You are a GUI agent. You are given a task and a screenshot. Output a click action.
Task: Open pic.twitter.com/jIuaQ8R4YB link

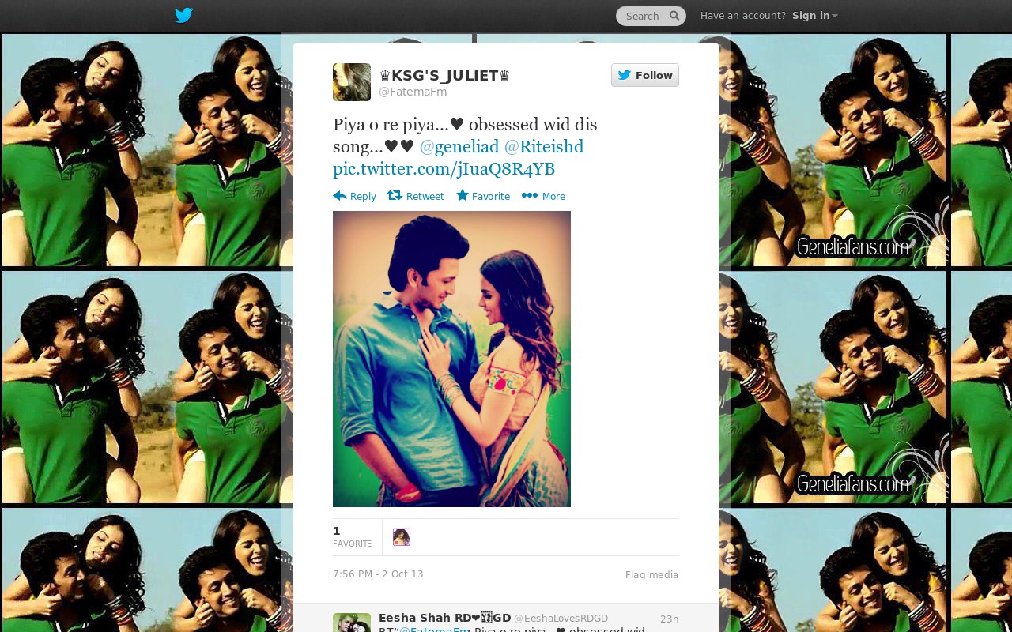click(444, 169)
